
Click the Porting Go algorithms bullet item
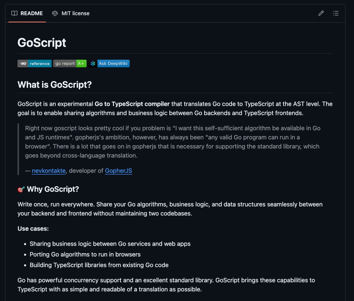[x=85, y=254]
